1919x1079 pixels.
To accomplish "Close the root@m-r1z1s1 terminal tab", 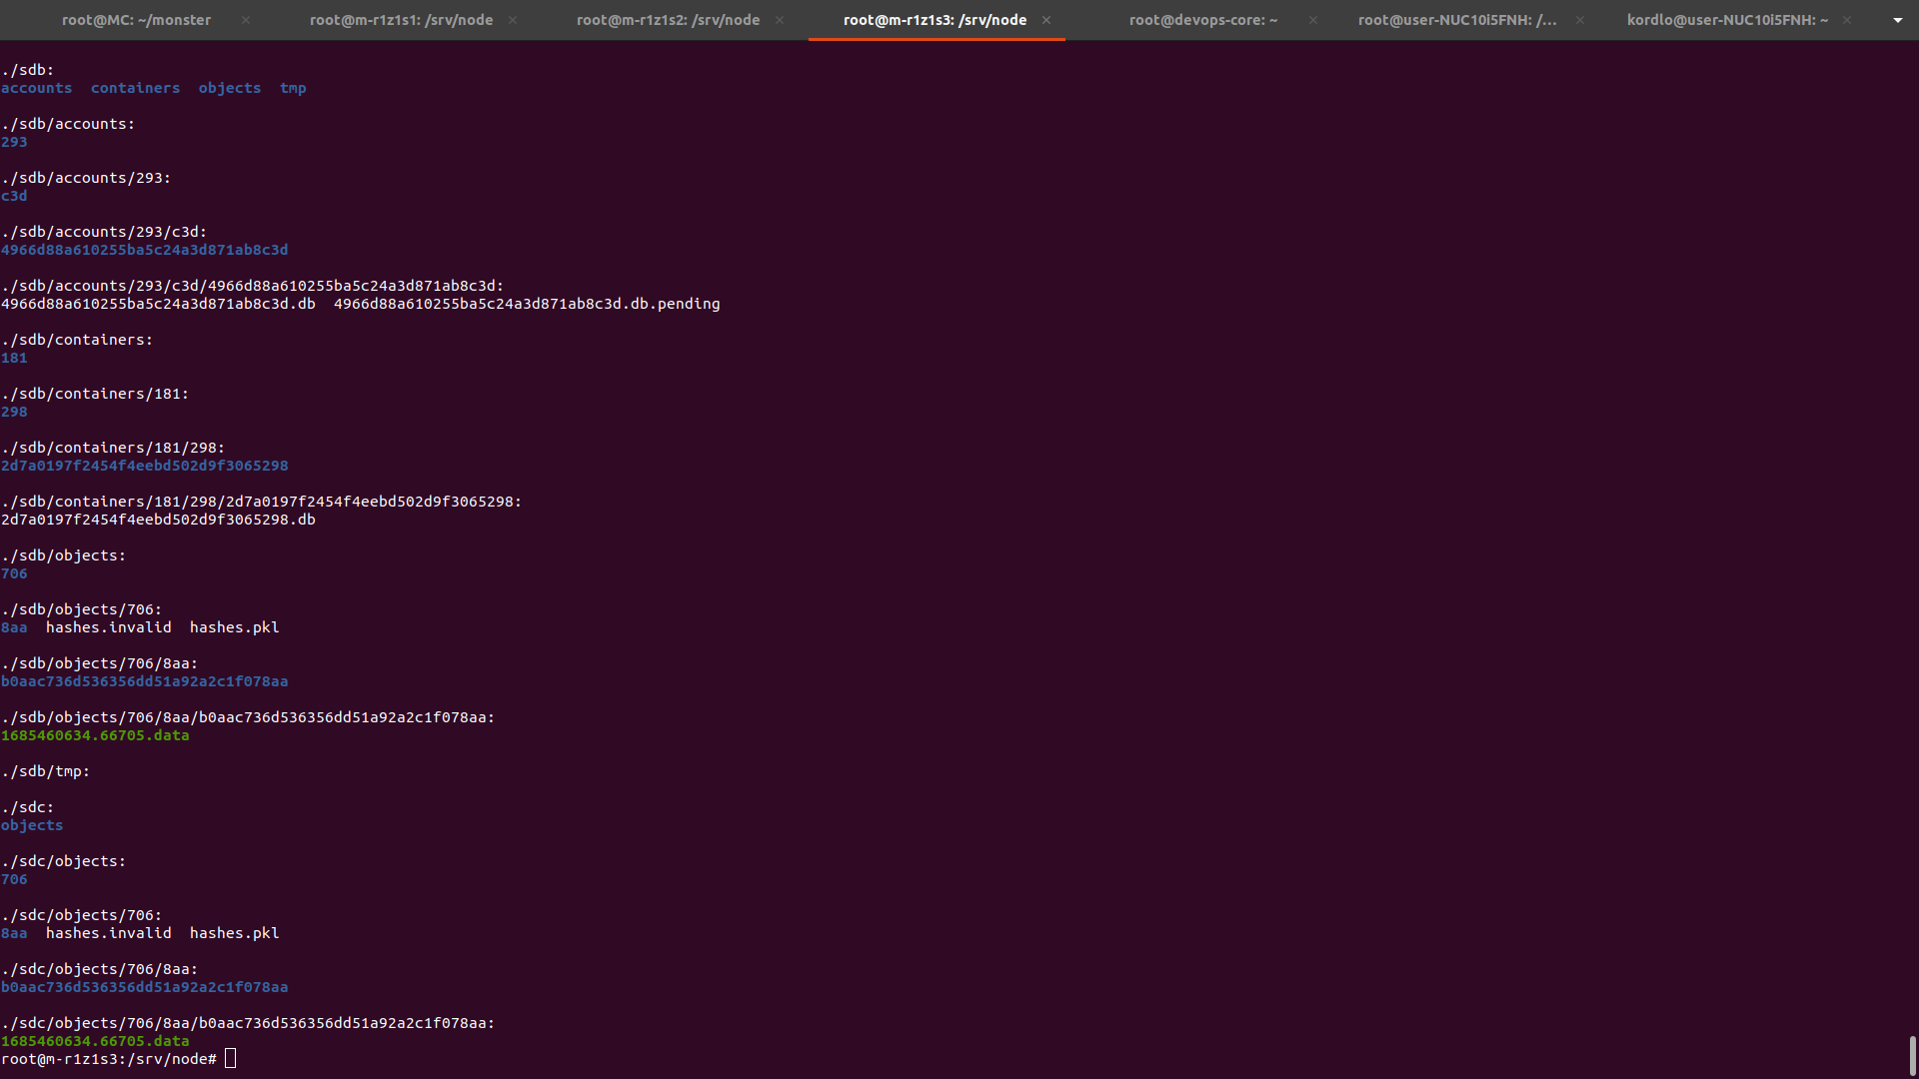I will pyautogui.click(x=513, y=20).
